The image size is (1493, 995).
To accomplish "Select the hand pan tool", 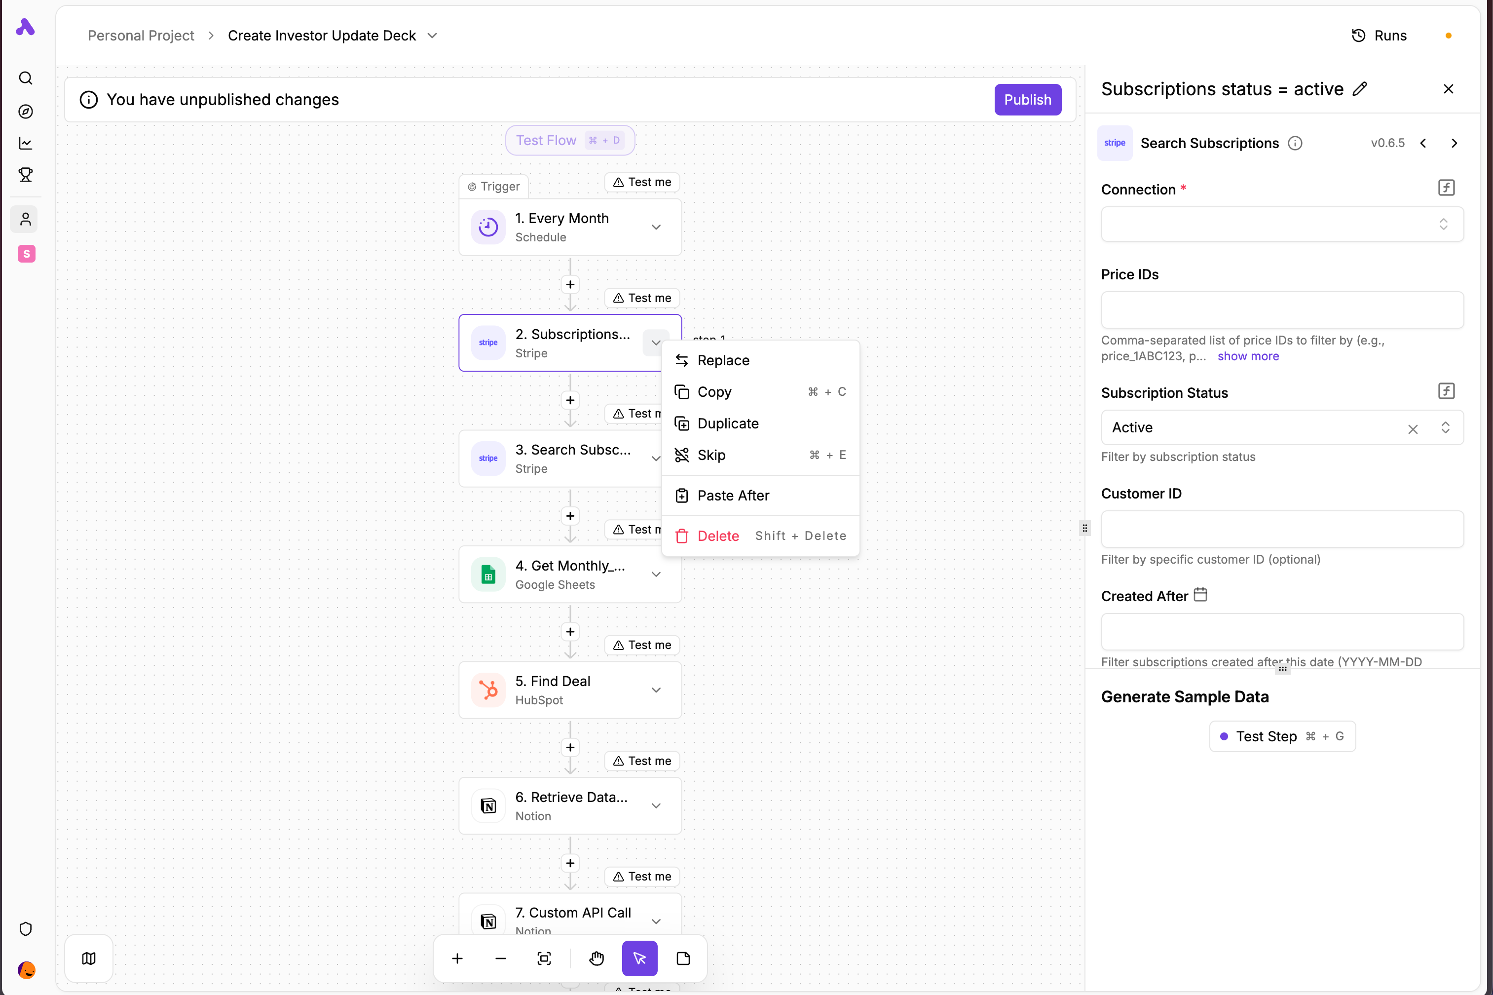I will tap(596, 958).
